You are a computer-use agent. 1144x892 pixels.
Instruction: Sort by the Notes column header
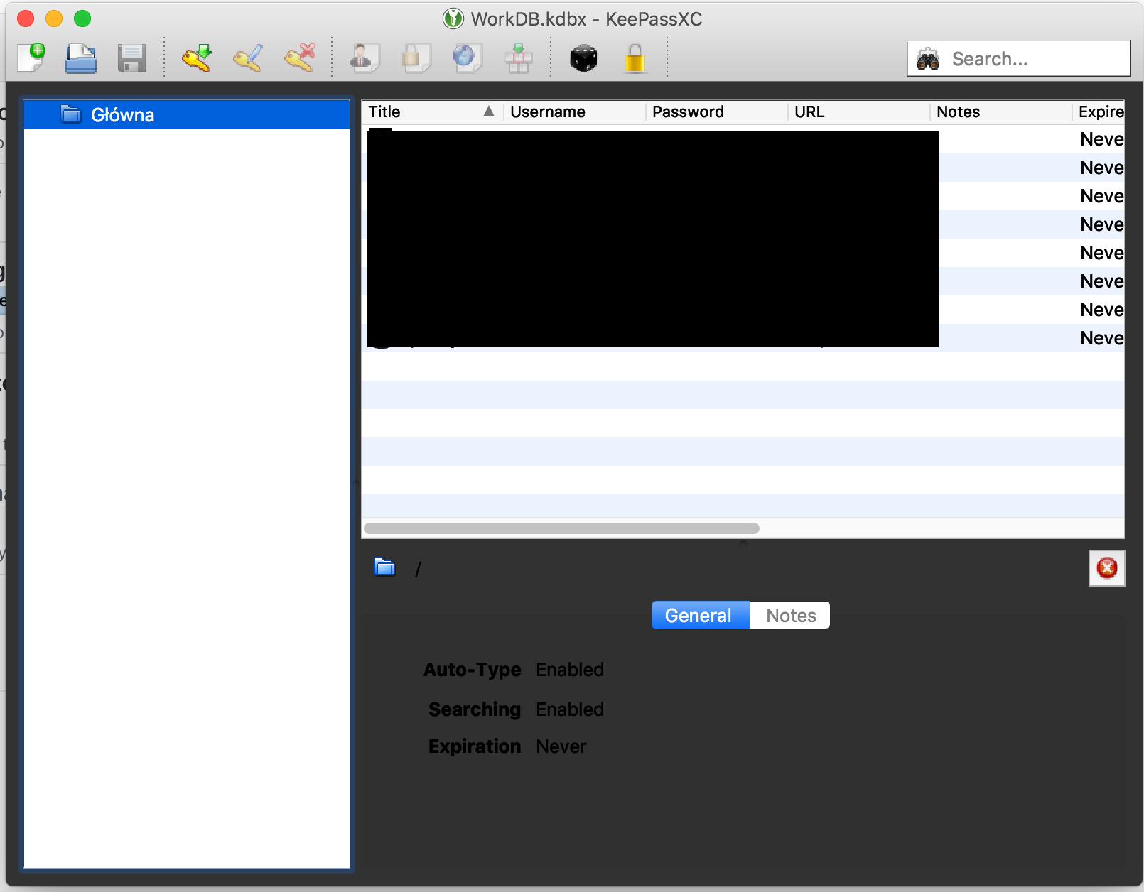[1001, 111]
